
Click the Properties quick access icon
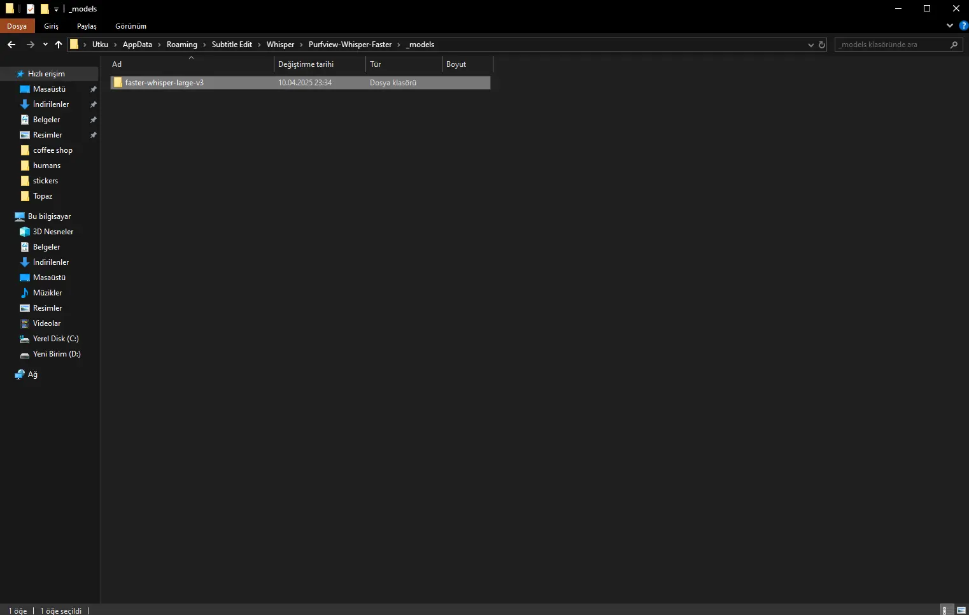pyautogui.click(x=30, y=9)
